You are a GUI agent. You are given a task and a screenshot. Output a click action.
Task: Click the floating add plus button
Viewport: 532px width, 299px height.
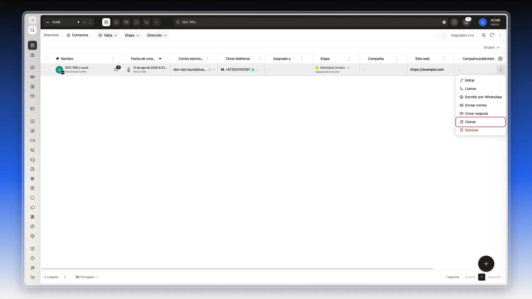click(x=486, y=264)
